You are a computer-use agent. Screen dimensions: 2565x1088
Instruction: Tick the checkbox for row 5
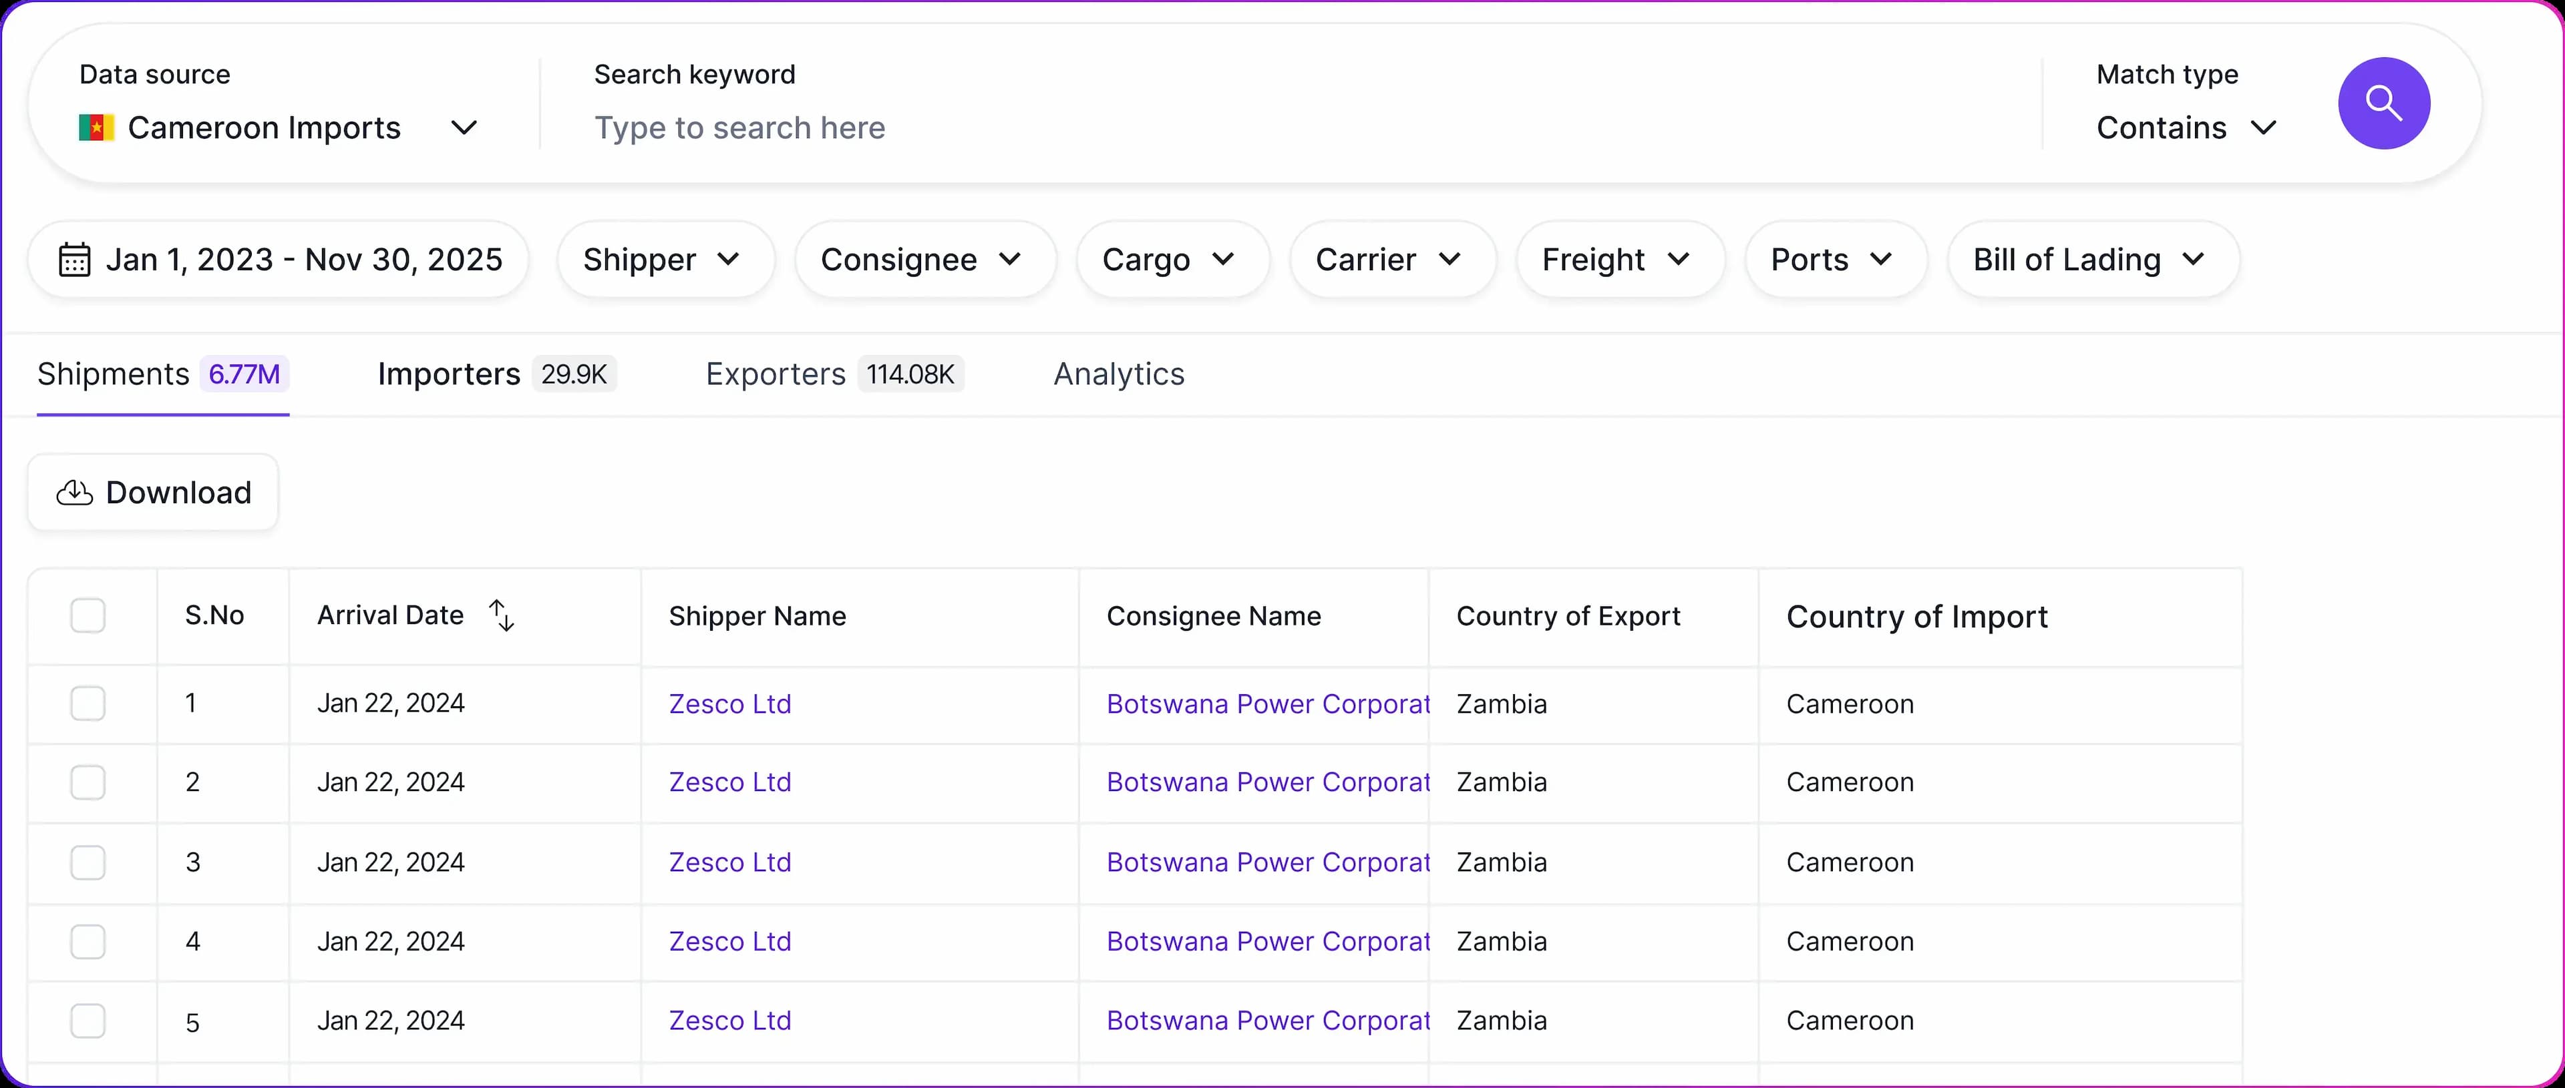pyautogui.click(x=88, y=1021)
